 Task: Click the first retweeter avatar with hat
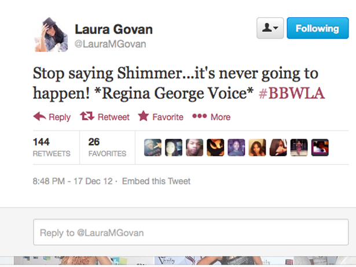click(x=153, y=147)
